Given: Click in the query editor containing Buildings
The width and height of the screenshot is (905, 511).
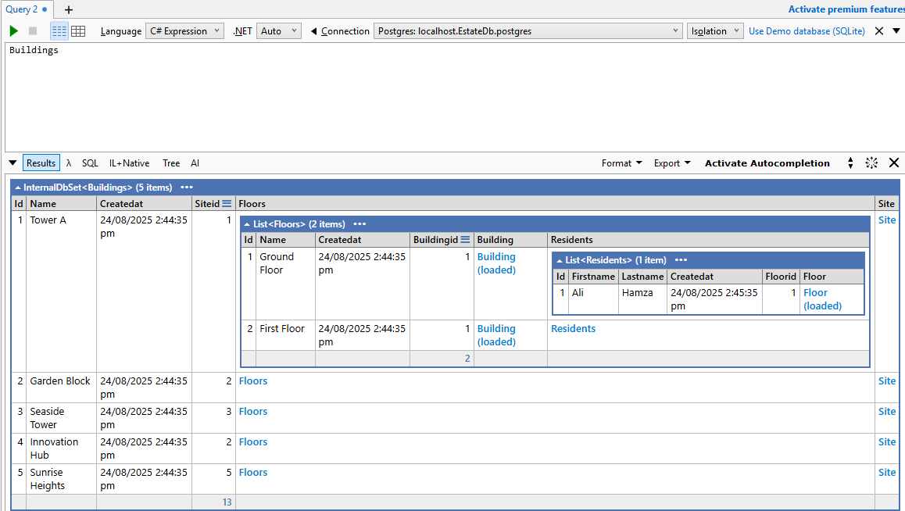Looking at the screenshot, I should pos(453,97).
